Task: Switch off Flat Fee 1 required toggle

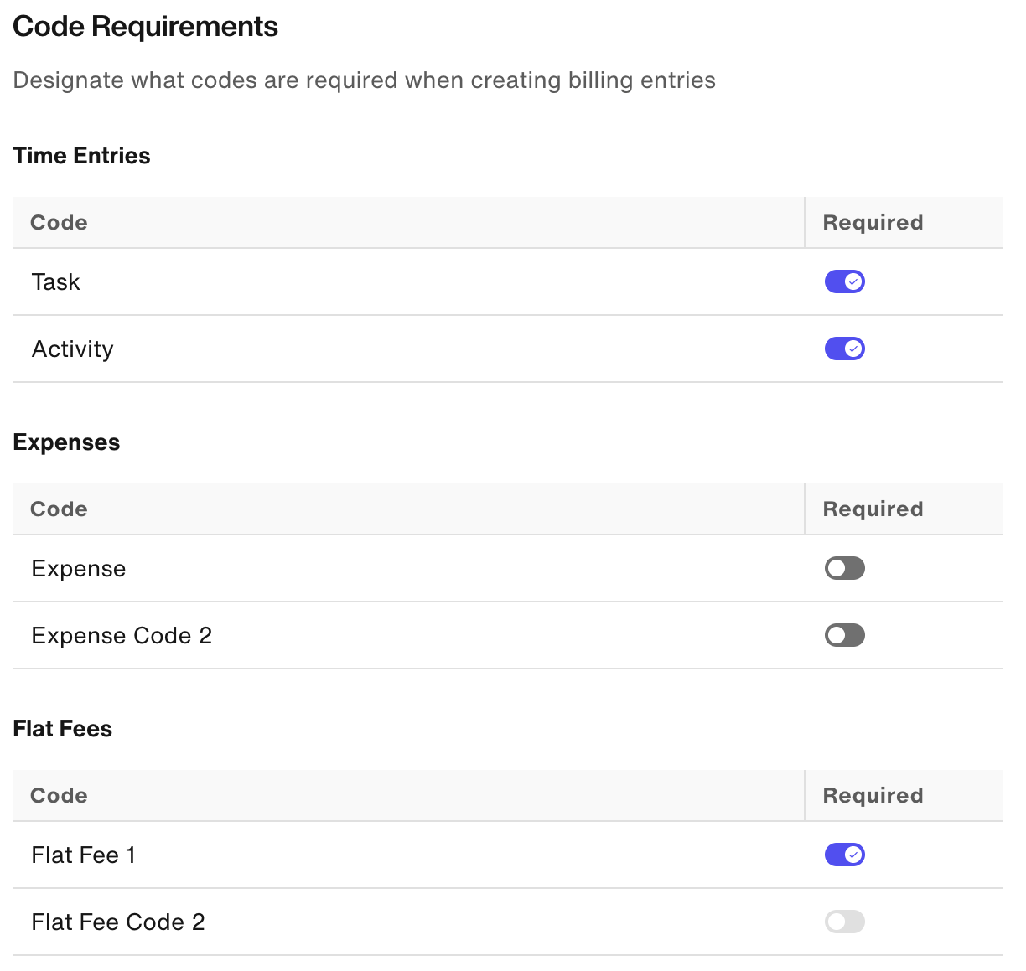Action: pos(844,855)
